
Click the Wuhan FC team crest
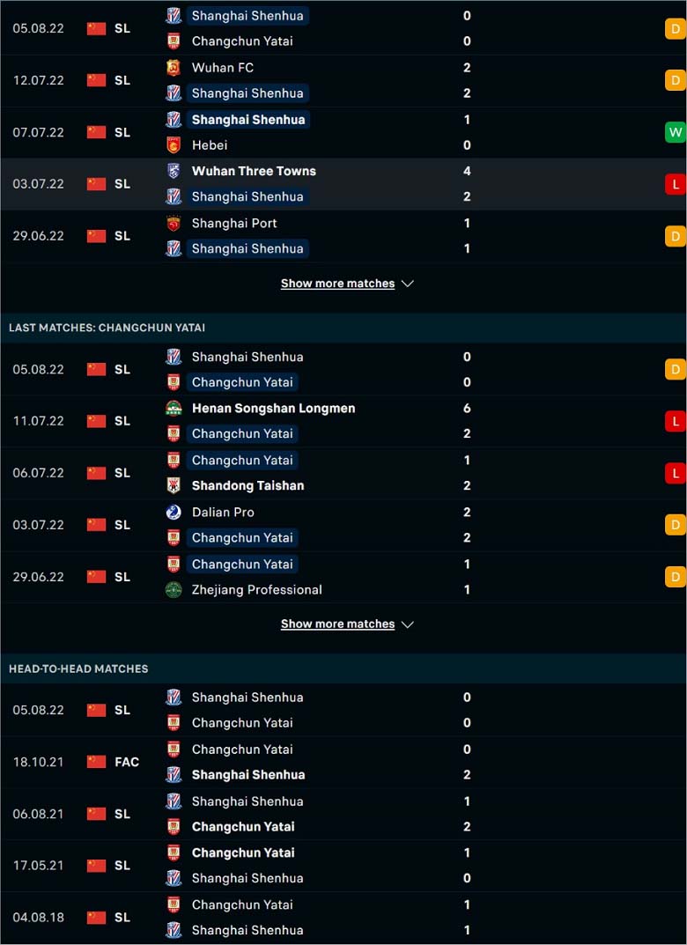click(174, 68)
